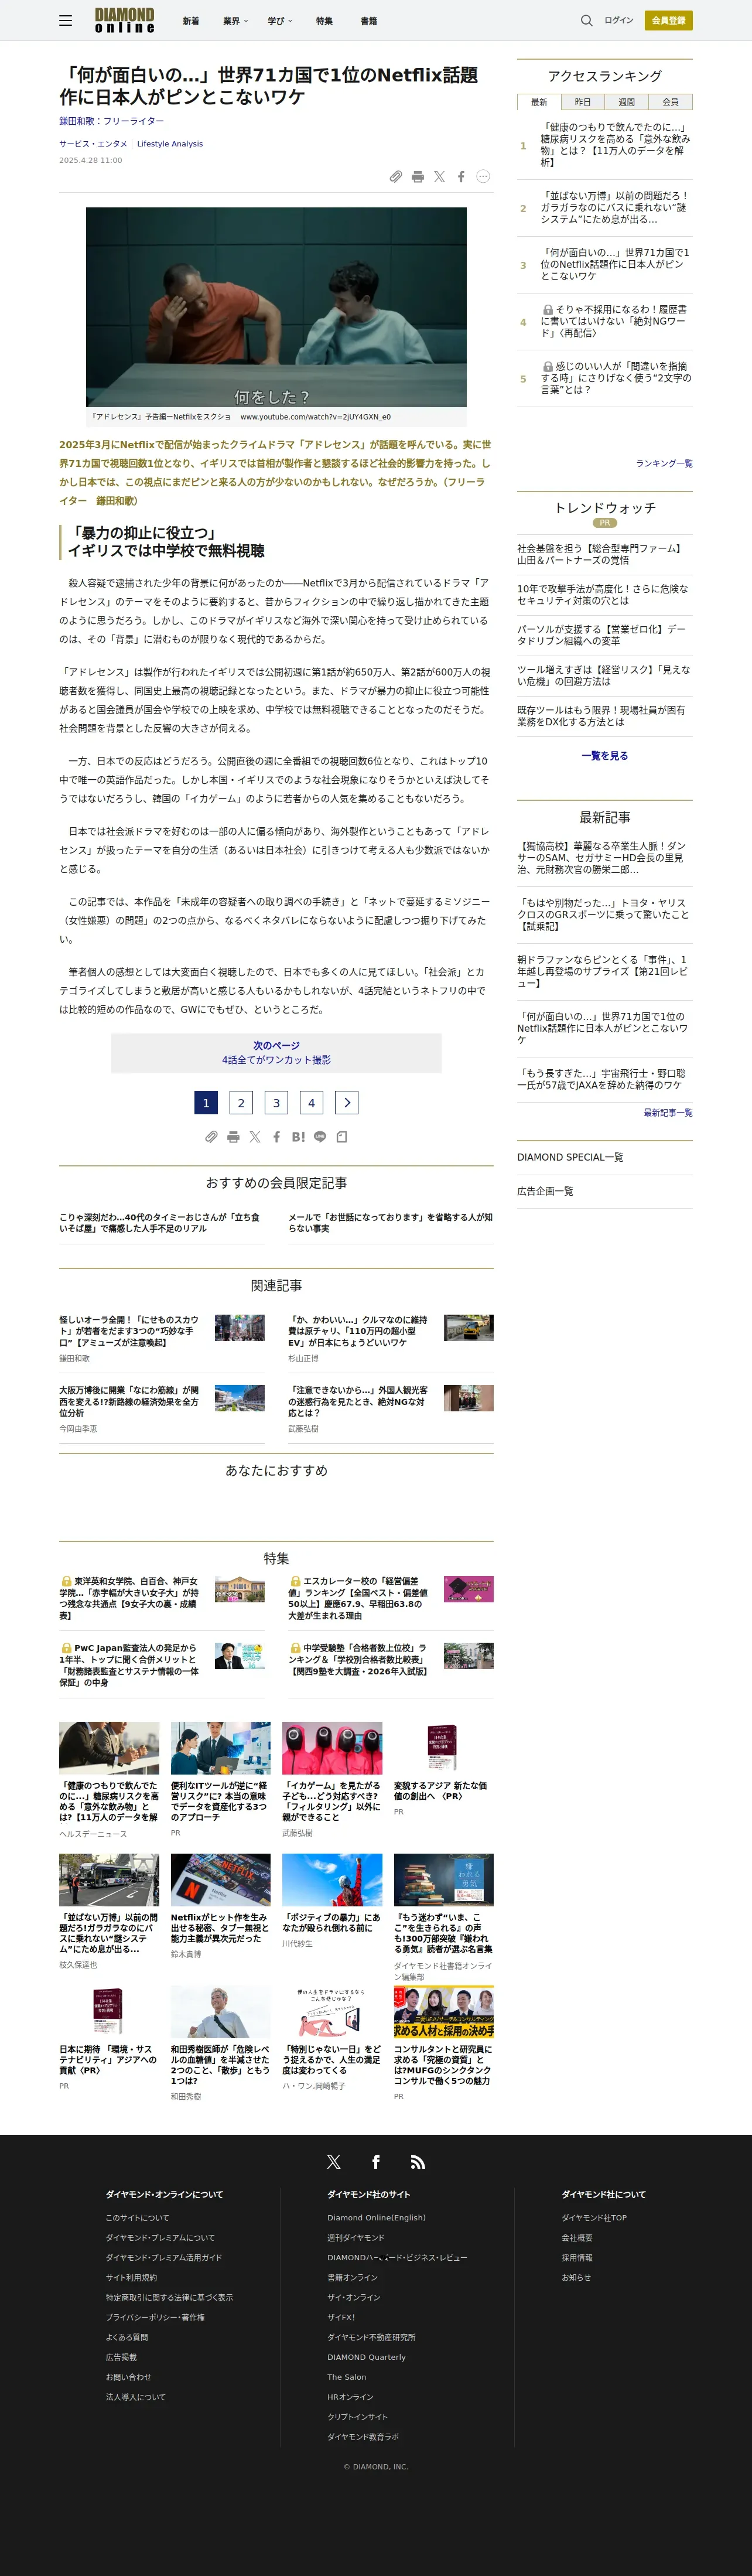This screenshot has width=752, height=2576.
Task: Expand the 業界 dropdown in top navigation
Action: pyautogui.click(x=236, y=21)
